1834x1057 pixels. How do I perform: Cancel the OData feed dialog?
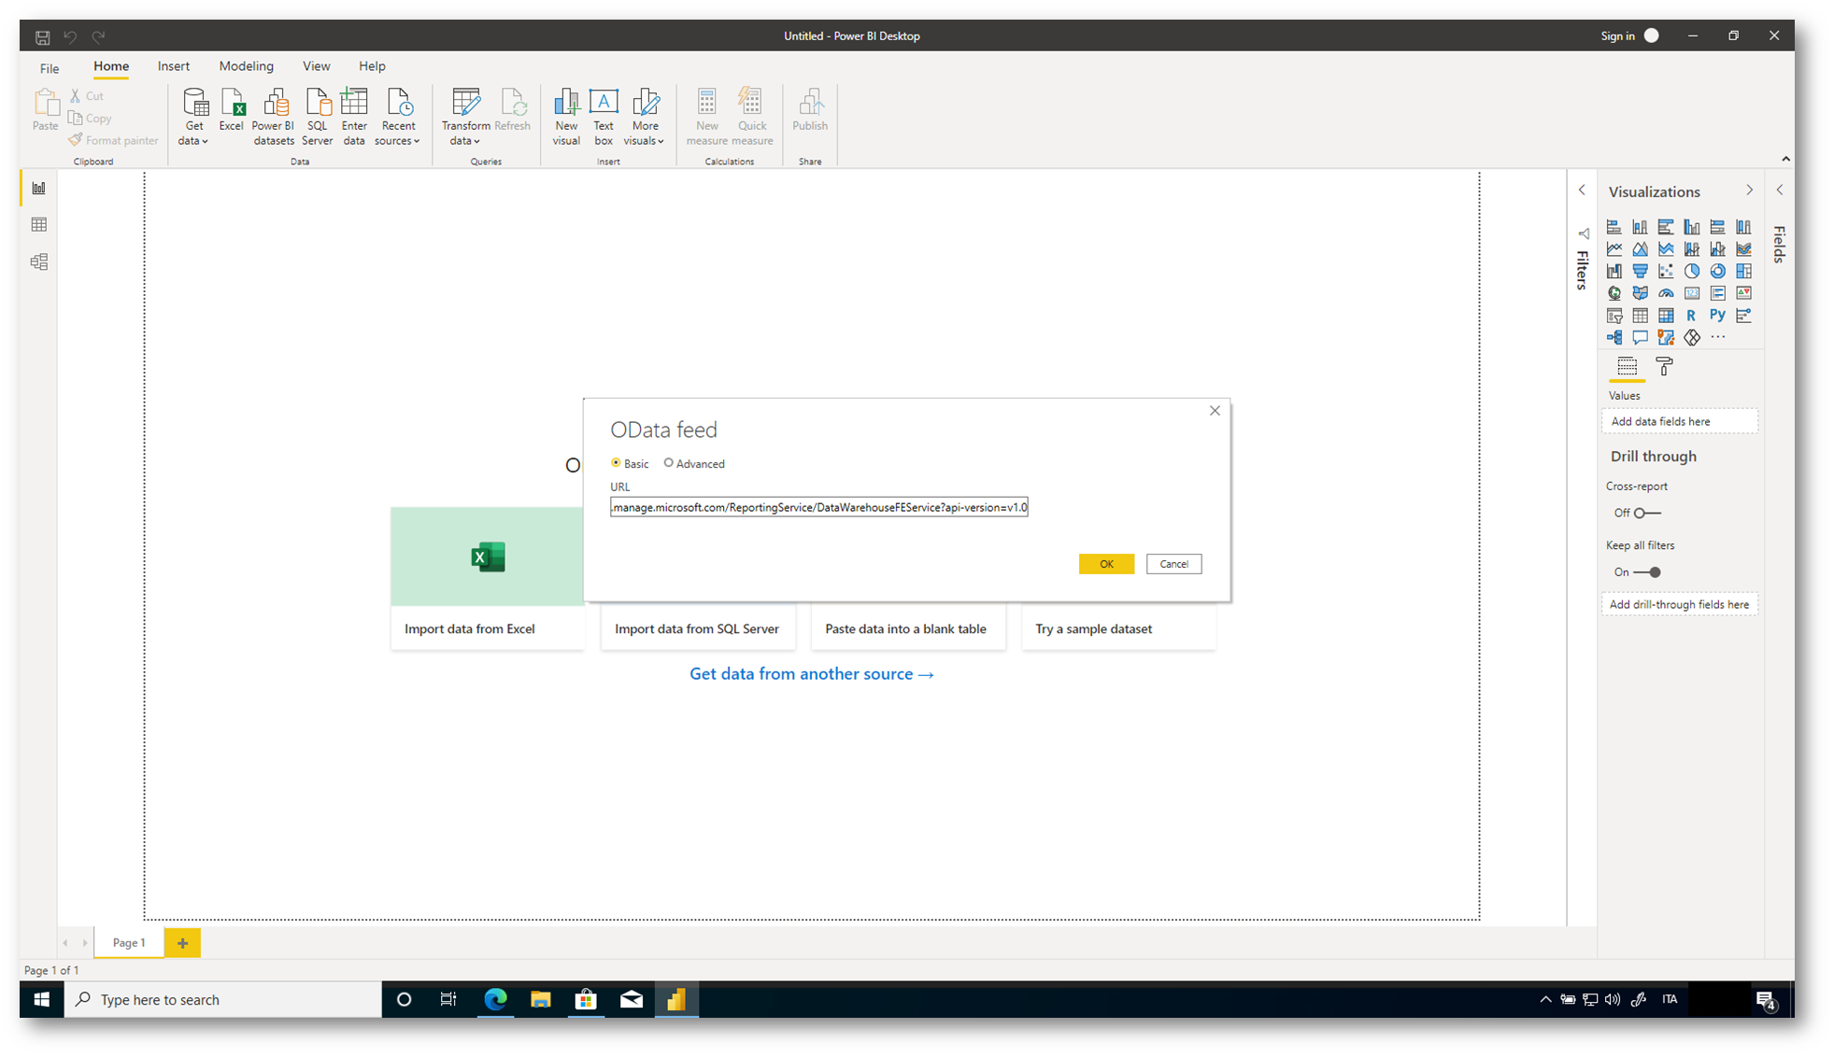pyautogui.click(x=1174, y=564)
